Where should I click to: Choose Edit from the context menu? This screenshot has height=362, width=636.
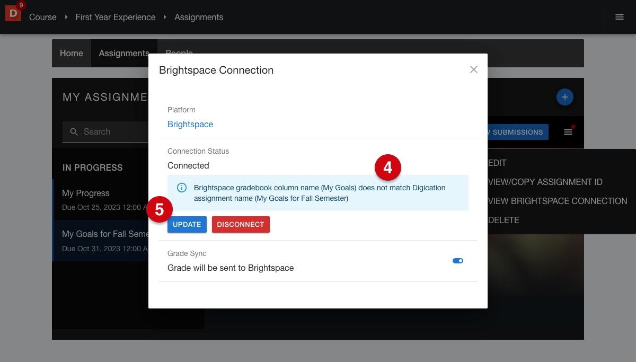click(497, 163)
